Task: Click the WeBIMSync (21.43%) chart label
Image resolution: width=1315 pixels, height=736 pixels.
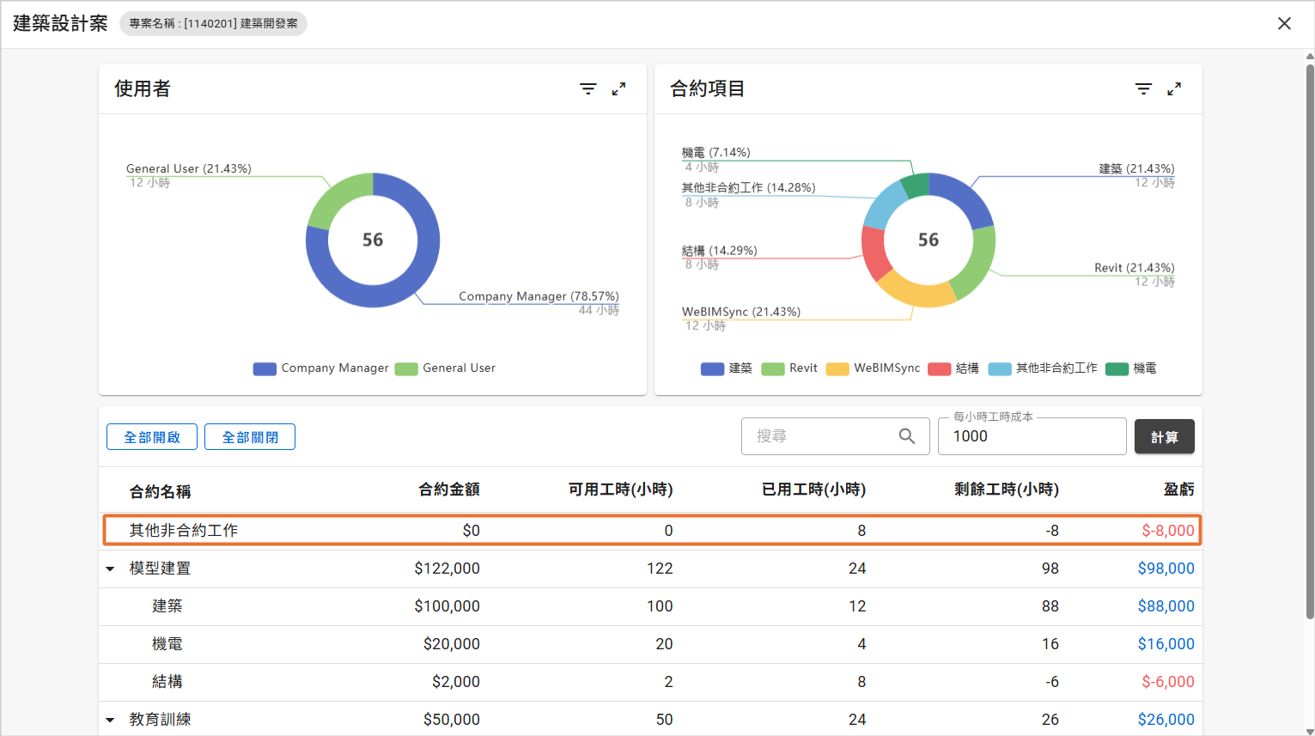Action: point(741,312)
